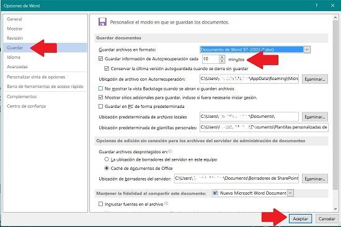The width and height of the screenshot is (341, 227).
Task: Click Examinar next to Autorrecuperación location
Action: [315, 79]
